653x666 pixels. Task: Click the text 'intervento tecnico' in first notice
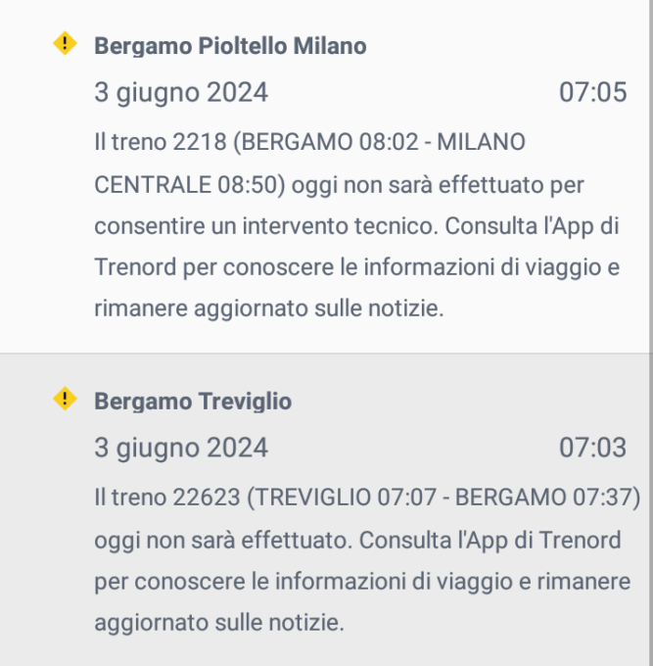(x=340, y=226)
